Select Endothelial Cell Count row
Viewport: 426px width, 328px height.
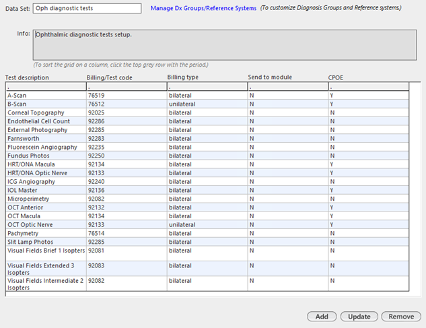point(207,121)
